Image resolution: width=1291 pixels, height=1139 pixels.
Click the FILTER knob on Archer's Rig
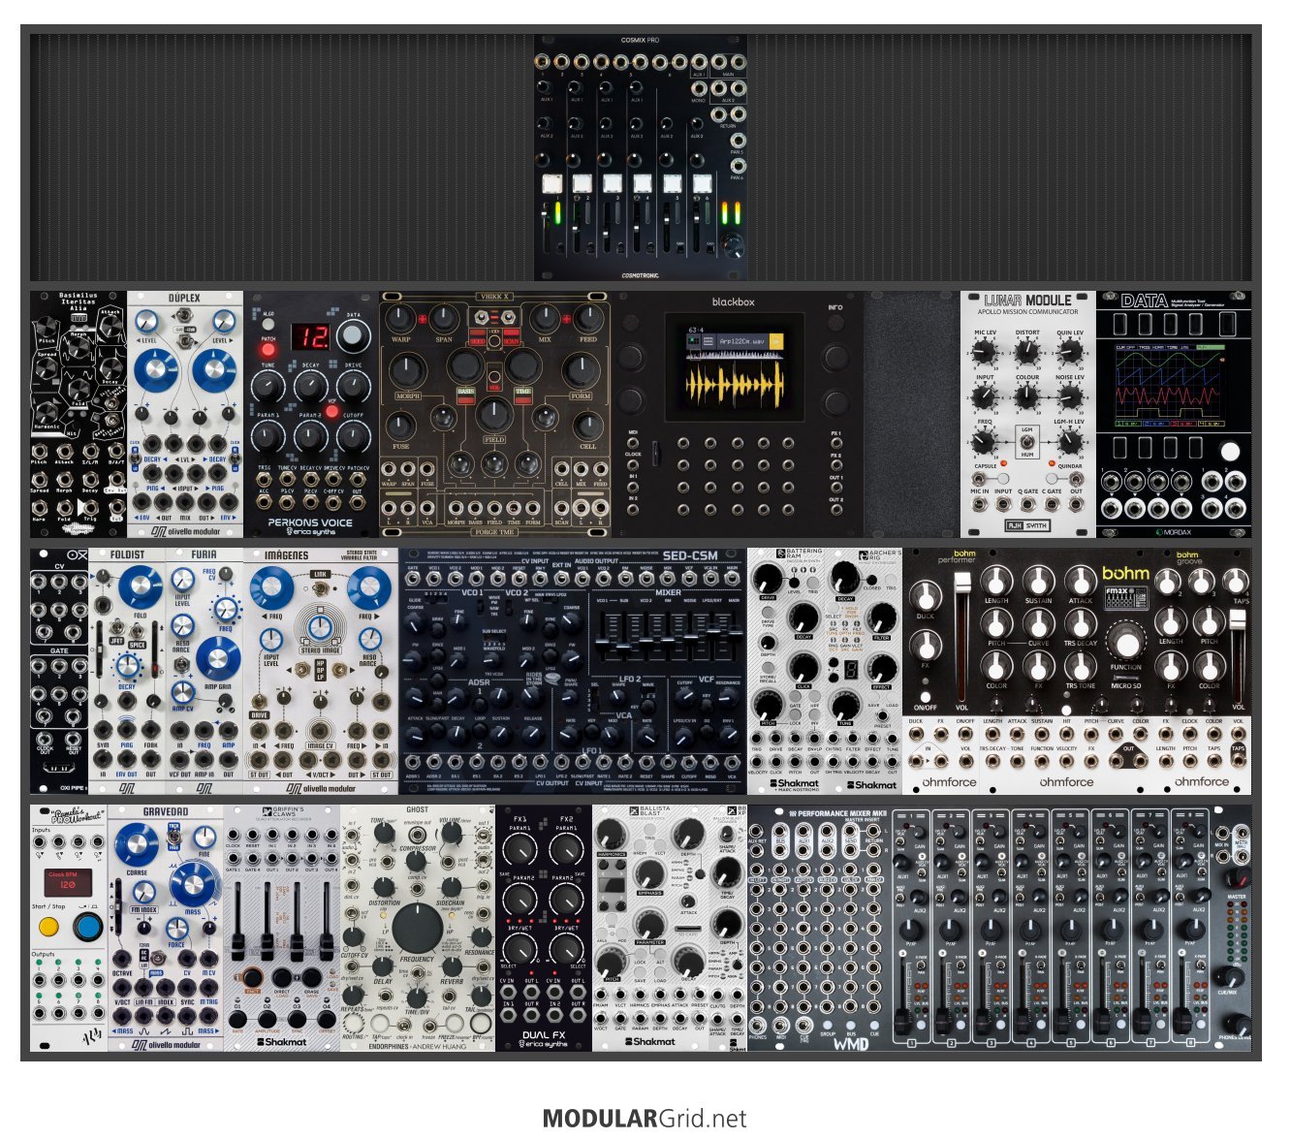881,617
